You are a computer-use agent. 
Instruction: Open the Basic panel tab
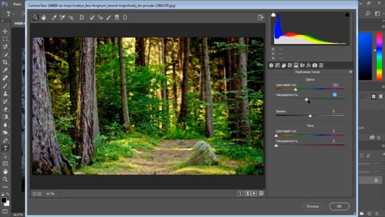(x=271, y=65)
